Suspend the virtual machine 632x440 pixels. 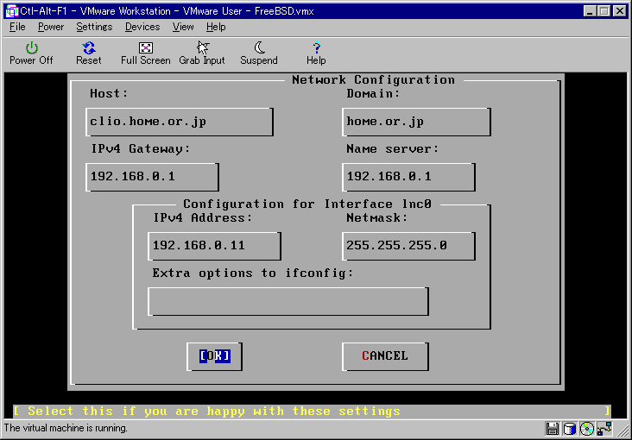click(x=258, y=53)
